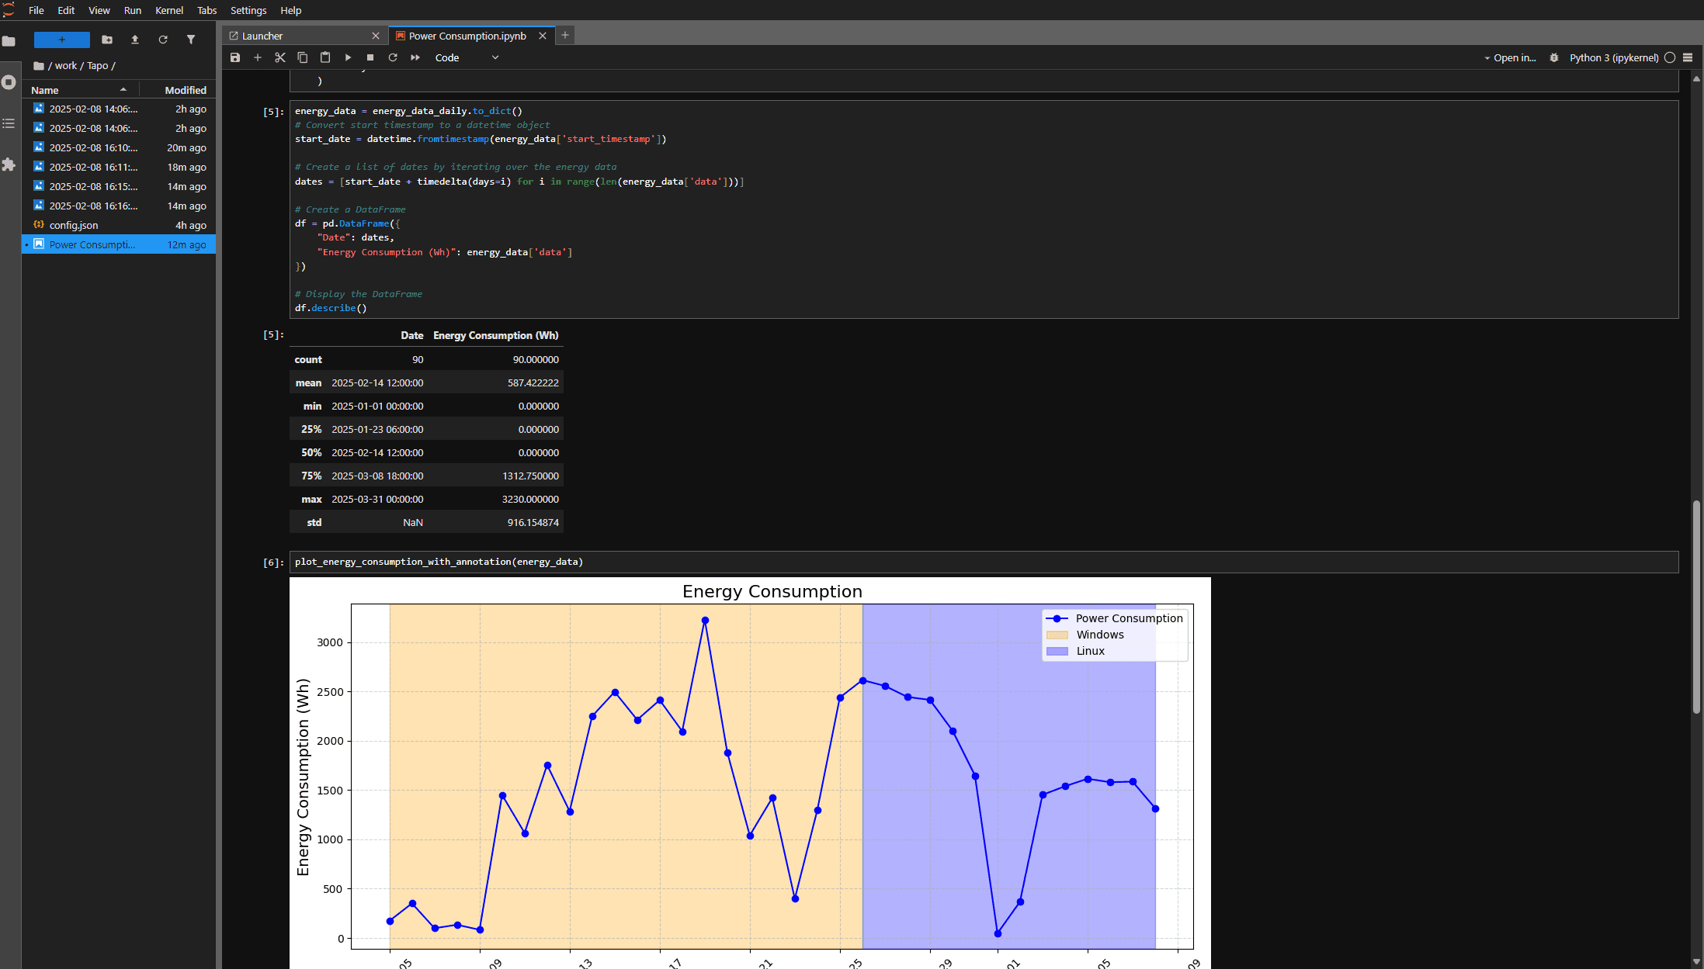Image resolution: width=1704 pixels, height=969 pixels.
Task: Paste cell from clipboard
Action: coord(325,57)
